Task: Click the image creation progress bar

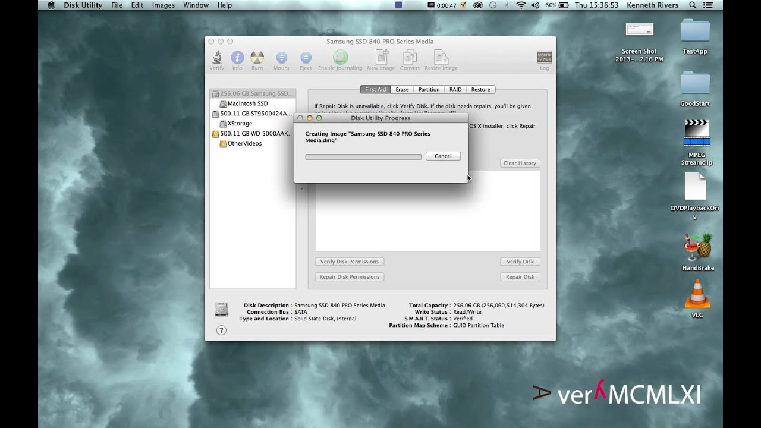Action: coord(363,157)
